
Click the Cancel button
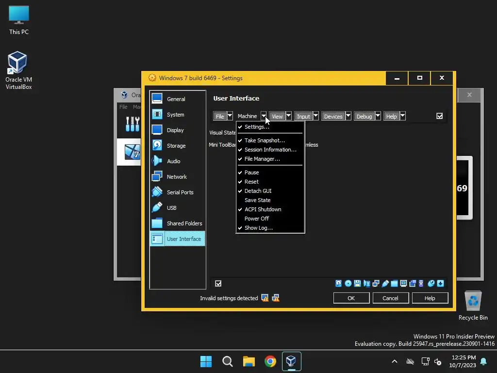pyautogui.click(x=391, y=298)
